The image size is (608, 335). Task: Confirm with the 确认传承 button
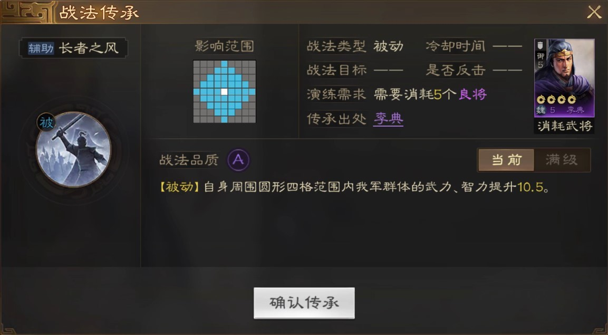[x=304, y=303]
